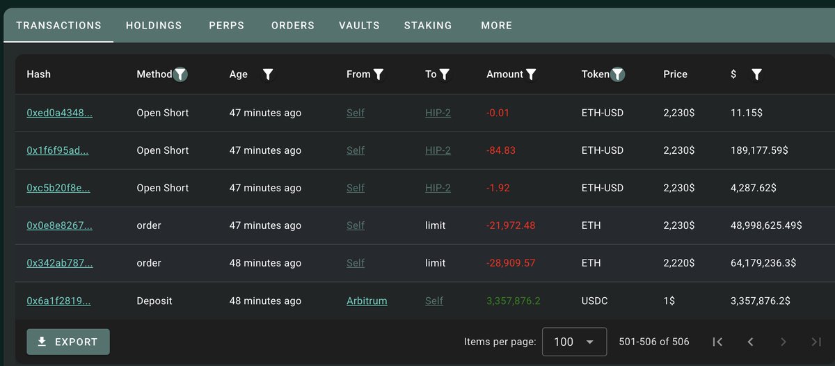Click Self link in the 0xc5b20f8e row
835x366 pixels.
pos(356,188)
